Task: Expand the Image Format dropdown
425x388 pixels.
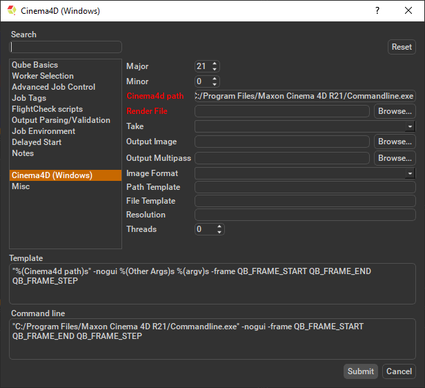Action: coord(410,174)
